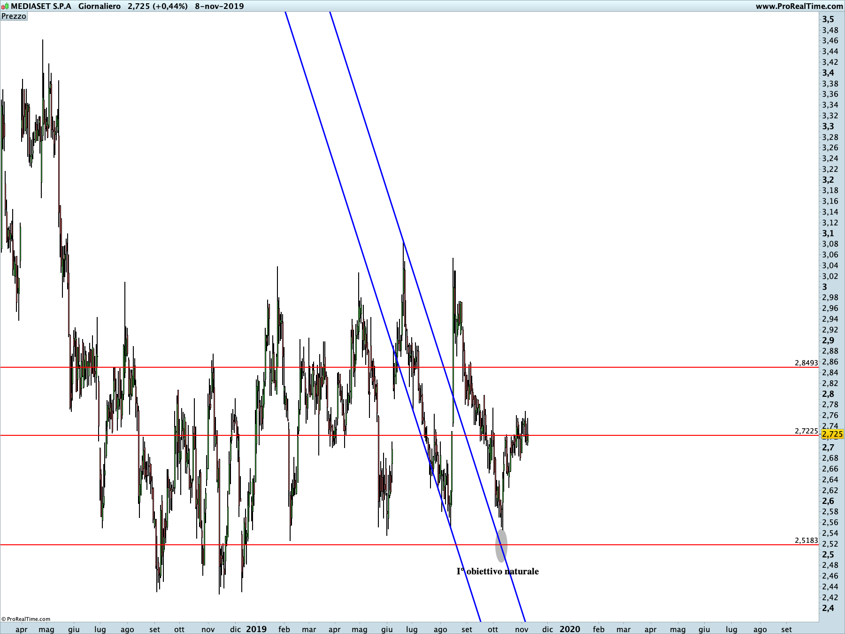Click the 2,6 price on the scale
845x634 pixels.
(828, 501)
